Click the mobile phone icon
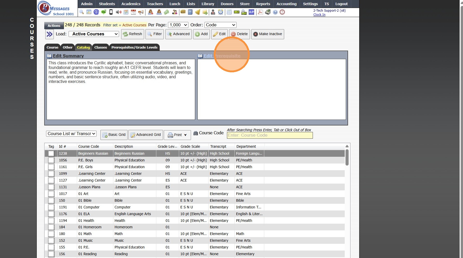463x258 pixels. pos(111,12)
